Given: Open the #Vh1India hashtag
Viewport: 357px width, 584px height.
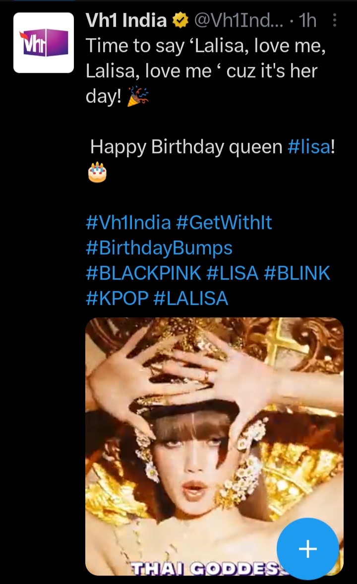Looking at the screenshot, I should [128, 223].
